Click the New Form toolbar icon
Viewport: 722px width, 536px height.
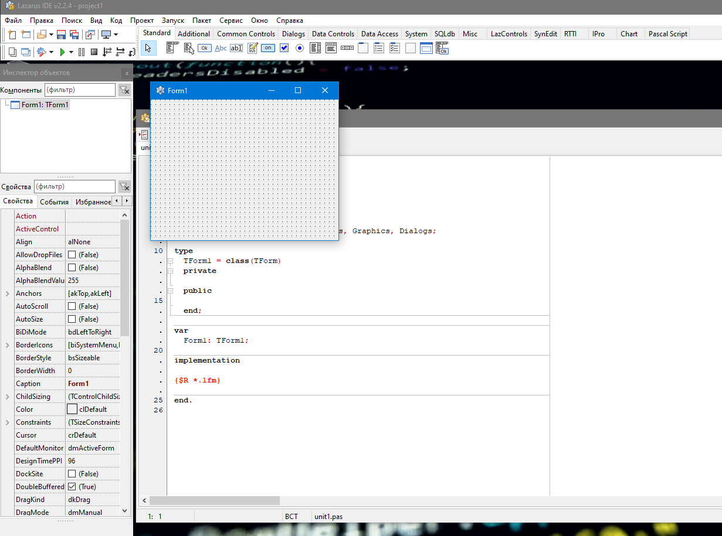tap(25, 35)
